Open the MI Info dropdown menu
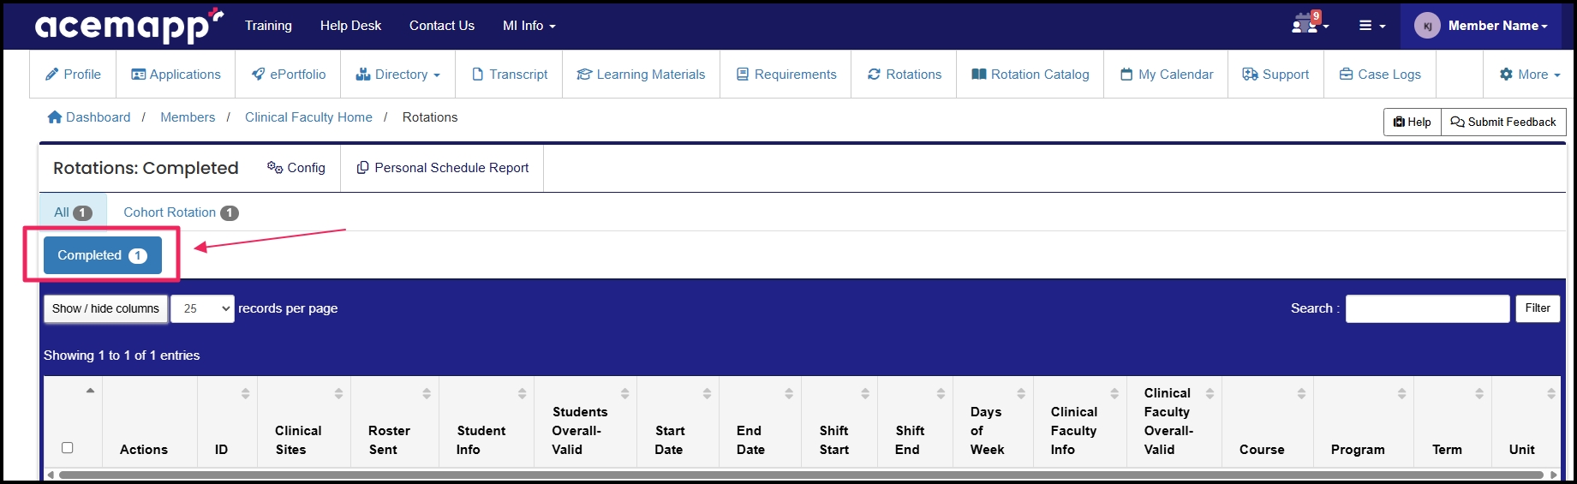Viewport: 1577px width, 484px height. click(x=529, y=26)
